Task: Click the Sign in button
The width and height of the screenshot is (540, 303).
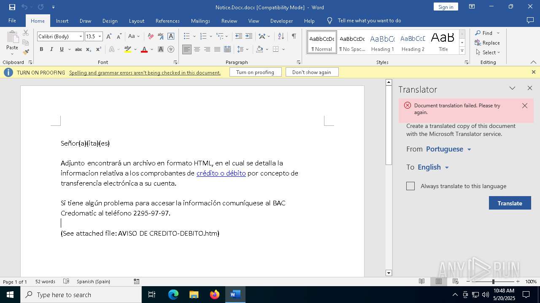Action: click(445, 7)
